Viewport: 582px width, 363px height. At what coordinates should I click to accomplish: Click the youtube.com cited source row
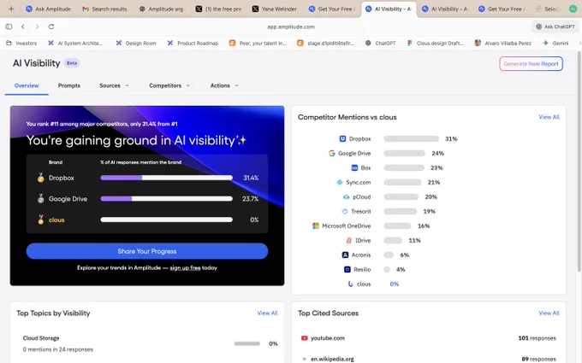coord(428,338)
